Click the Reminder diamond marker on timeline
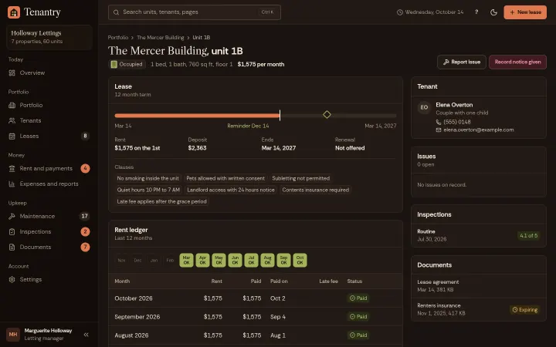Screen dimensions: 556x347 327,115
